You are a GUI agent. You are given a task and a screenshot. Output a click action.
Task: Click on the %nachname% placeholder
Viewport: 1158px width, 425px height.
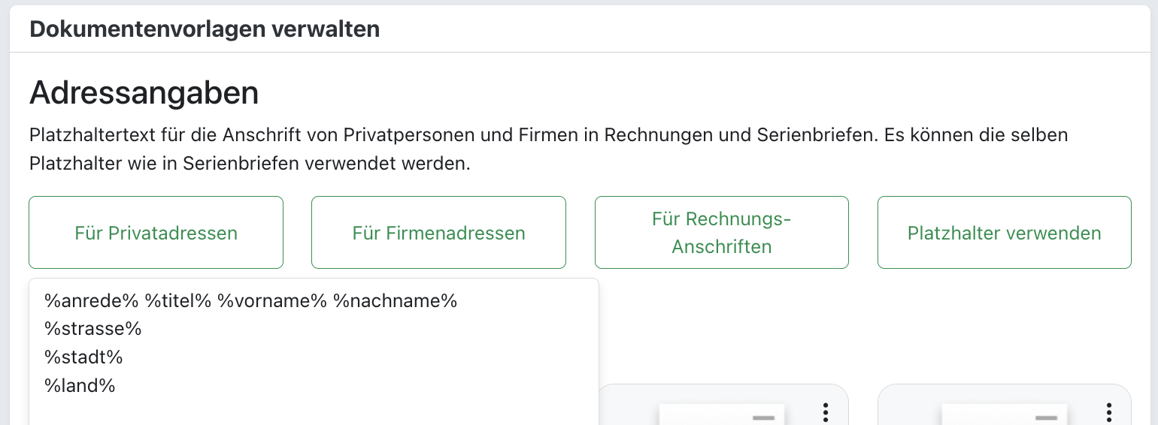[395, 301]
